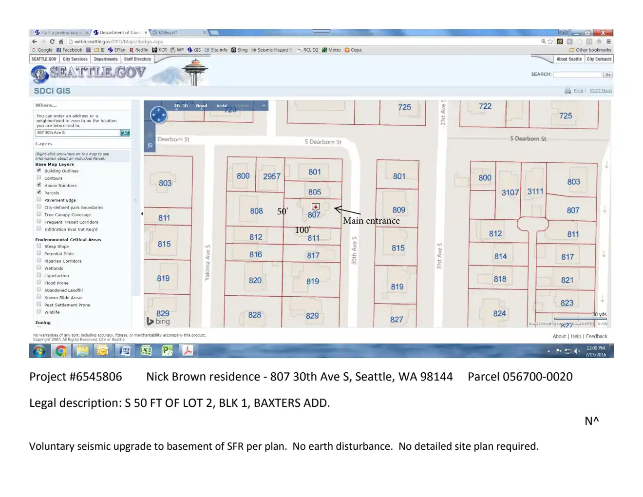Open the Staff Directory menu
643x497 pixels.
pos(137,59)
